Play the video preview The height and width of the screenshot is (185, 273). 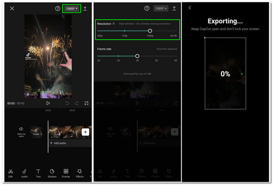(x=48, y=103)
